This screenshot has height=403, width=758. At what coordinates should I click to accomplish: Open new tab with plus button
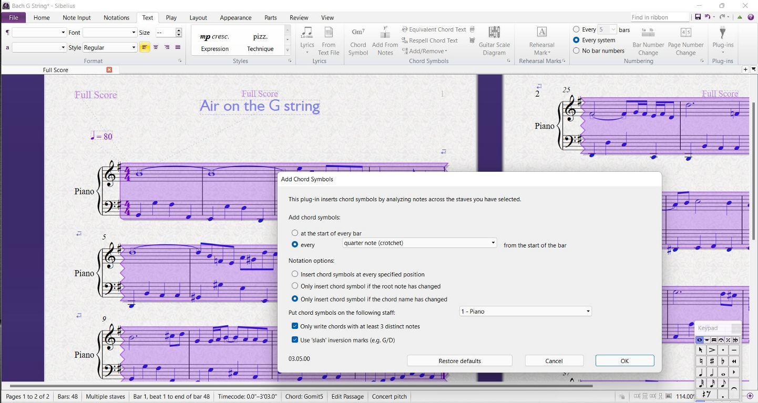coord(745,70)
